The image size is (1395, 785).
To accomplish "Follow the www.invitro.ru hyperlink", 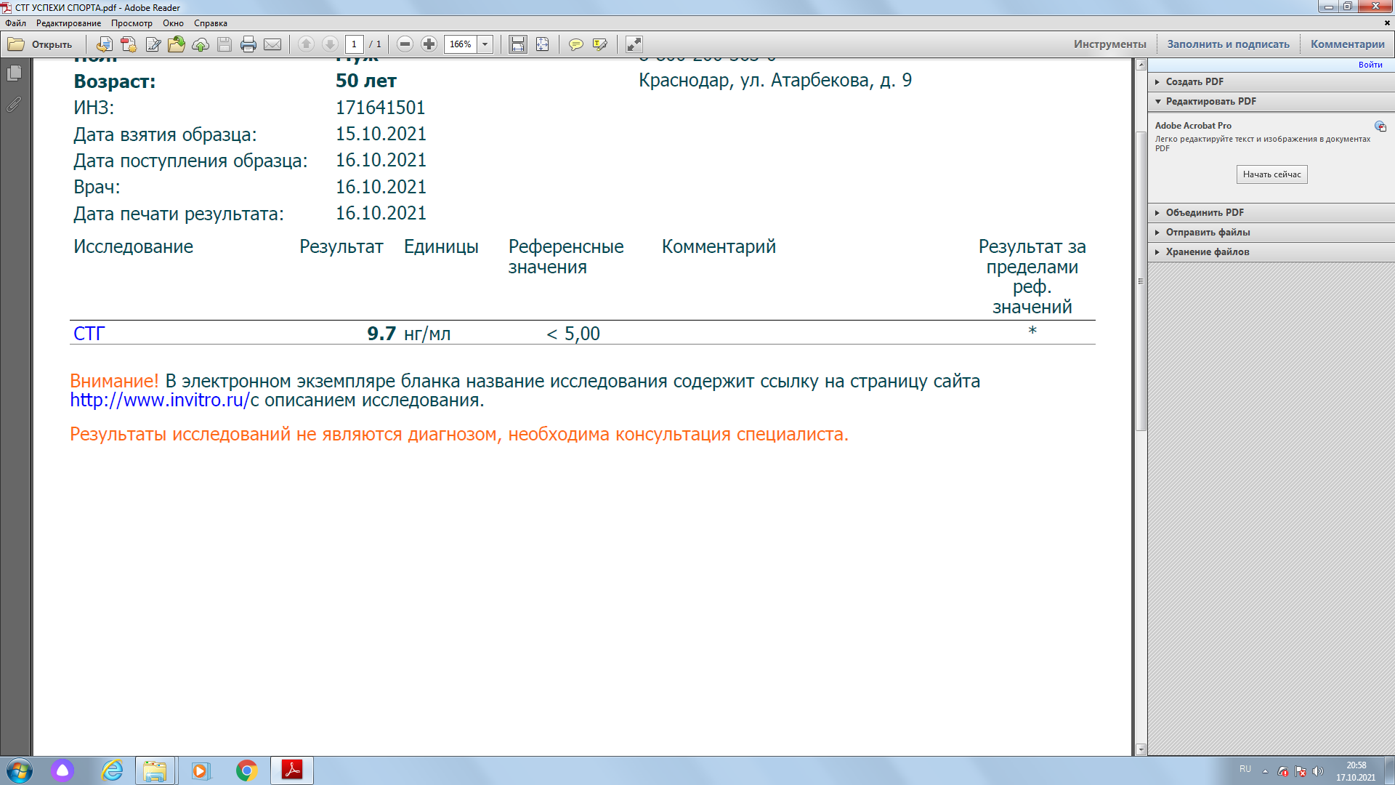I will (160, 400).
